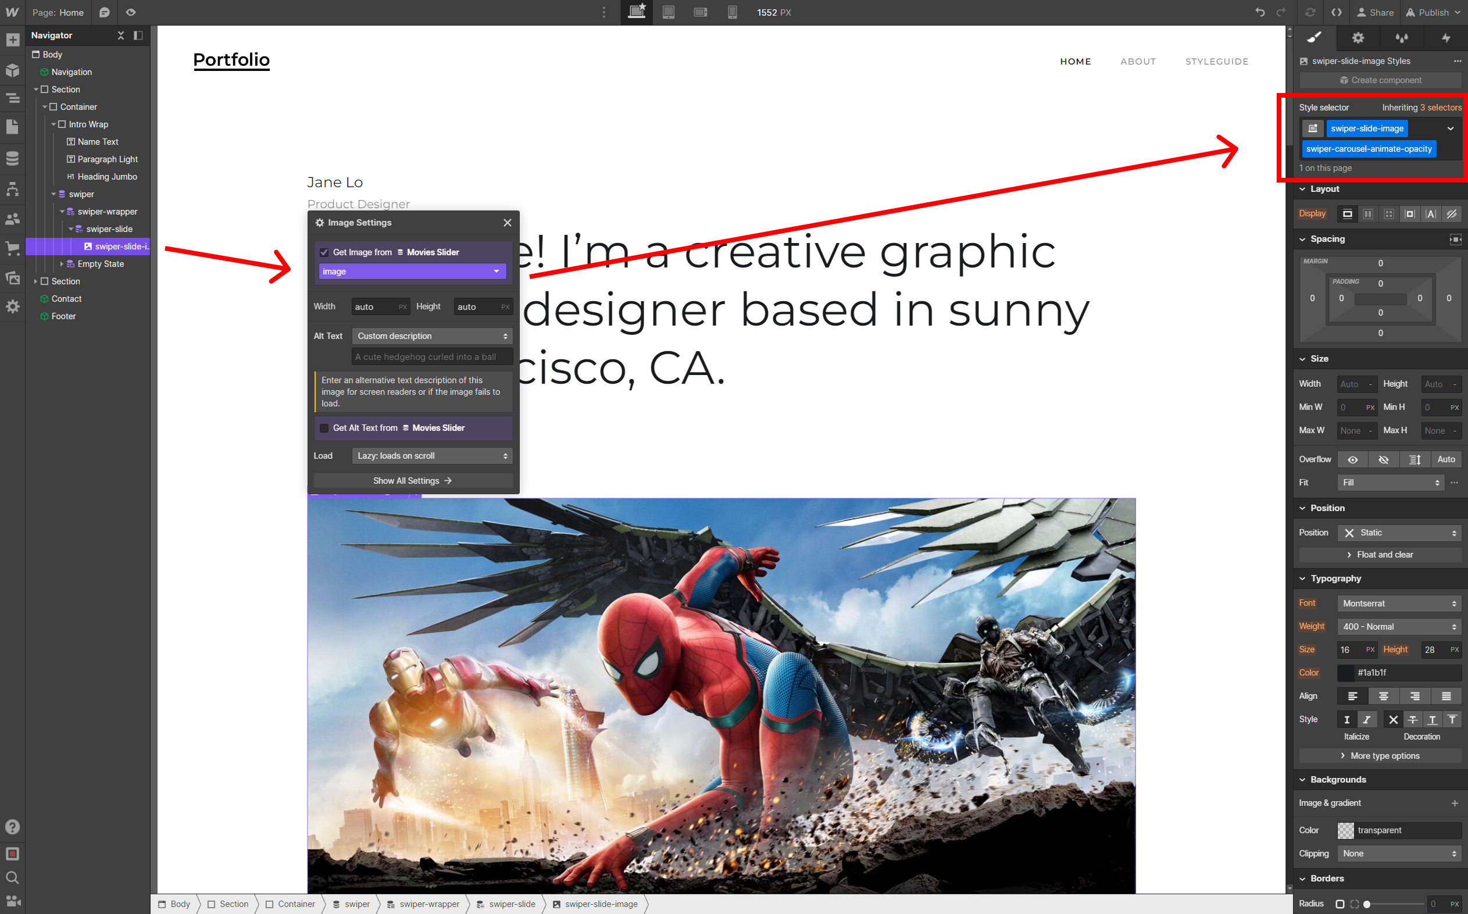Set display to Flex
1468x914 pixels.
point(1368,214)
